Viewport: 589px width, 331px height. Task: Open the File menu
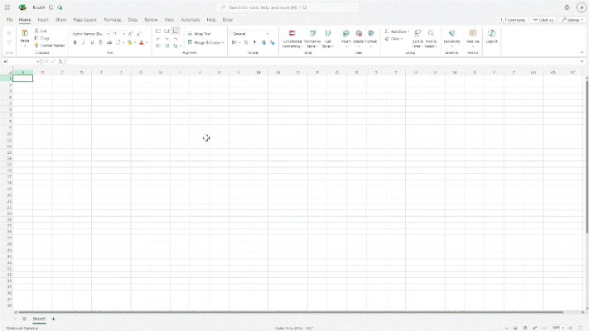coord(10,20)
